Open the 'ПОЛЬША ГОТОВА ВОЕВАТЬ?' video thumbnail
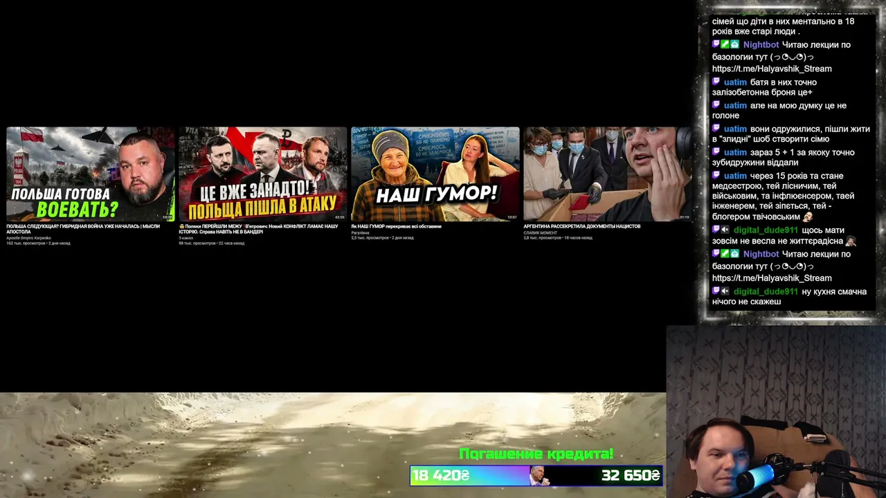886x498 pixels. [91, 174]
